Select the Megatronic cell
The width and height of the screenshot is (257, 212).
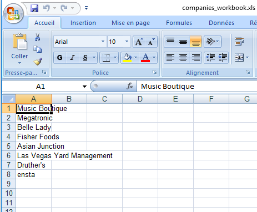click(34, 118)
